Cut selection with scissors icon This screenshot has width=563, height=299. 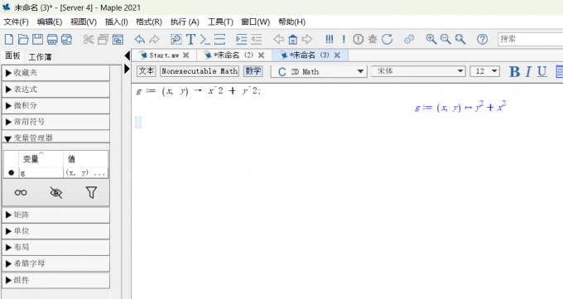89,39
